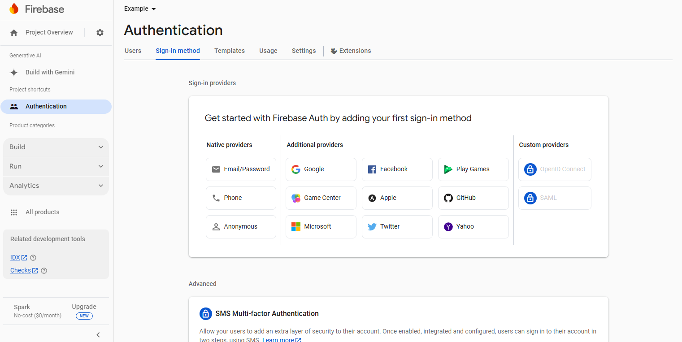Click the Build with Gemini sparkle icon
This screenshot has height=342, width=682.
[x=14, y=73]
